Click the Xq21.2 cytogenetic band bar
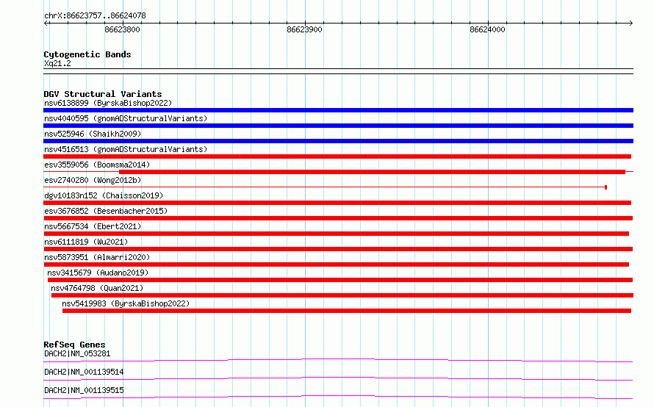 point(338,71)
